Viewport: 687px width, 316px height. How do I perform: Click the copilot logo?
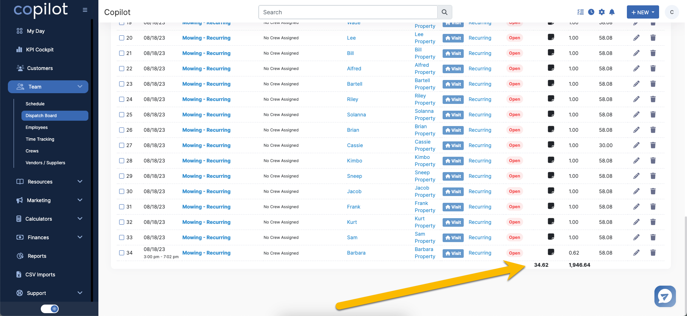(41, 10)
